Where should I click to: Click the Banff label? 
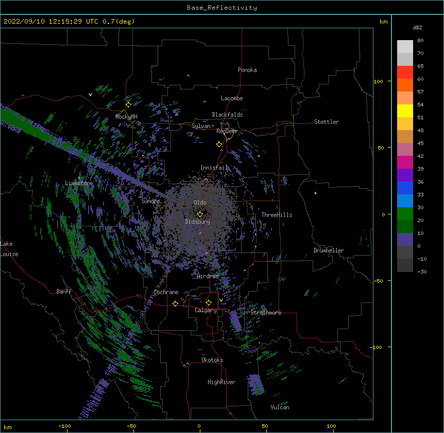point(64,292)
